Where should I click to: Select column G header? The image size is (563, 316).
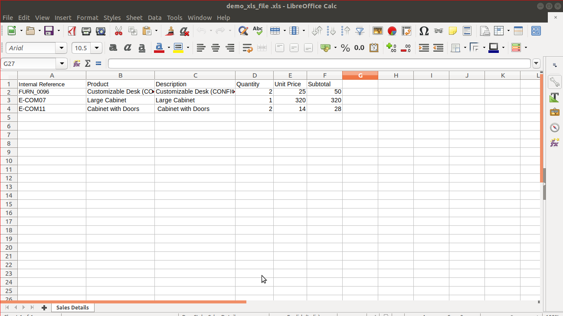point(360,75)
